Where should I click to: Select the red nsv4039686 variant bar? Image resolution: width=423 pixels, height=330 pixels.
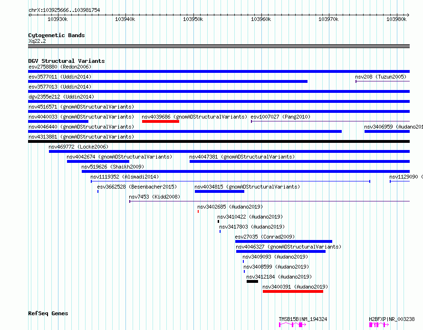[161, 121]
